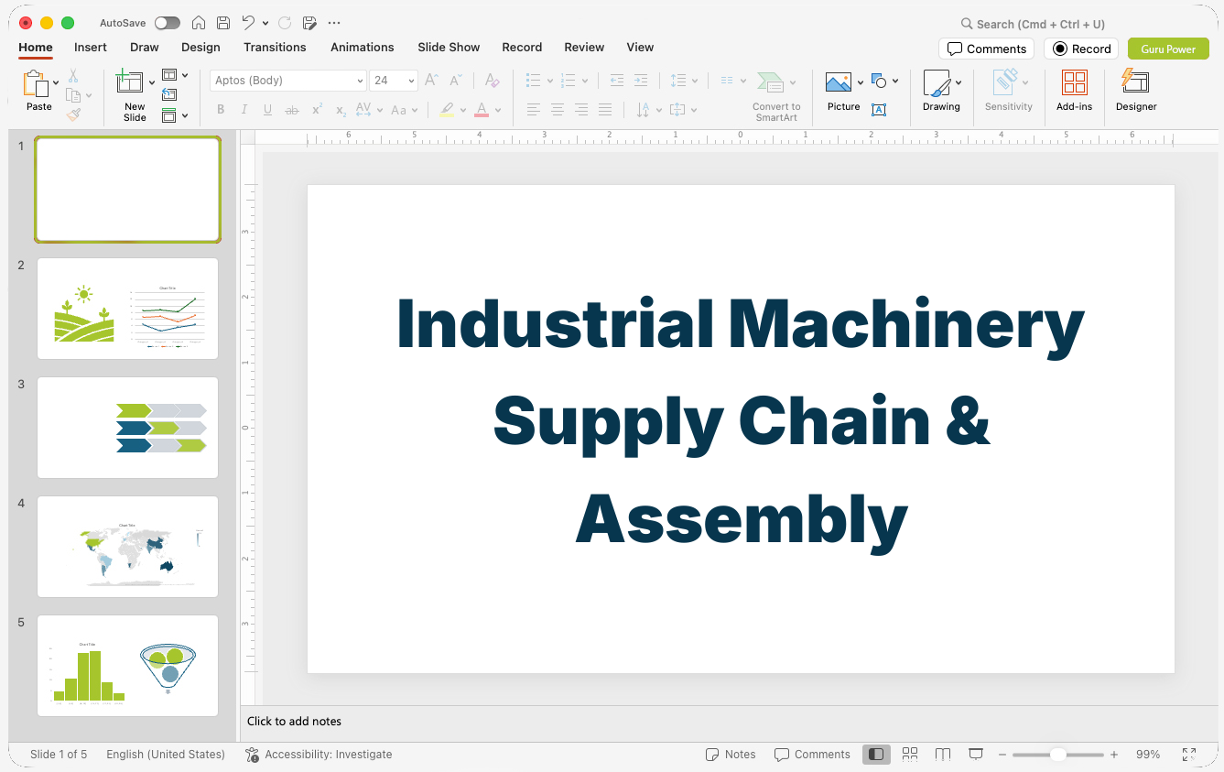Click the Italic button

click(x=244, y=110)
